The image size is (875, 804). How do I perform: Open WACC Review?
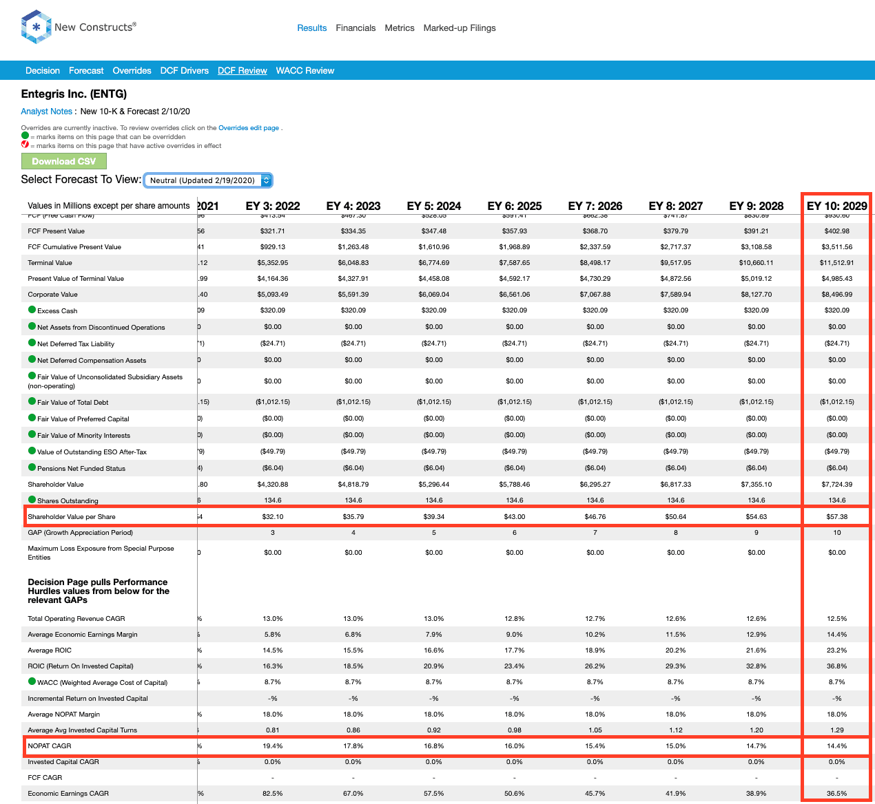[x=305, y=71]
